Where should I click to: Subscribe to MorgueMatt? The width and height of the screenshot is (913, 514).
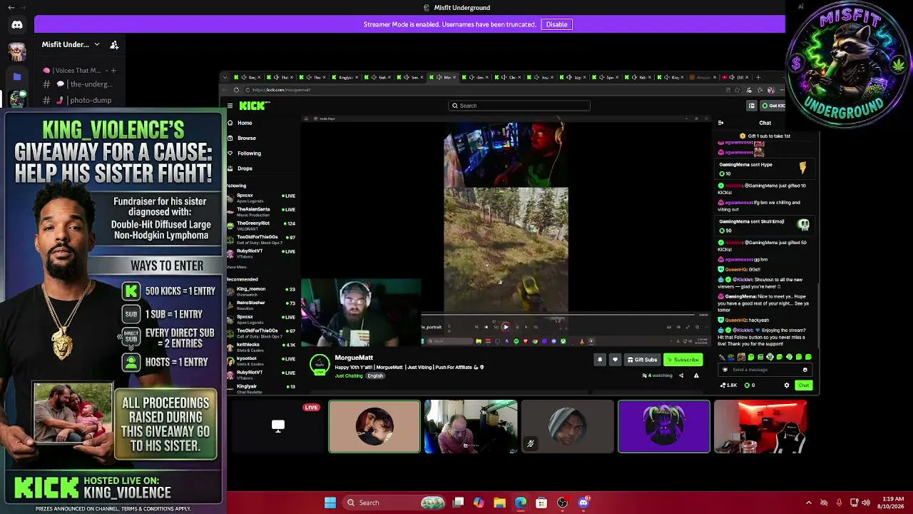(x=683, y=360)
